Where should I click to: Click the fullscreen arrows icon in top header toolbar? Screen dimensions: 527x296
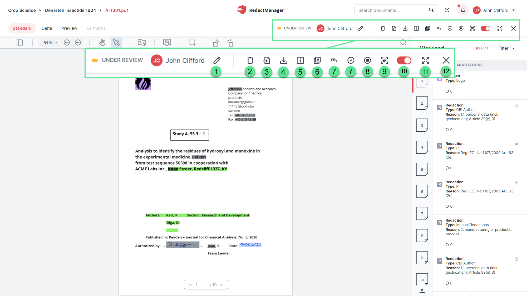(x=500, y=28)
